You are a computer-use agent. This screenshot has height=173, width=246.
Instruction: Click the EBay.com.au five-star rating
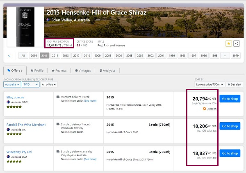coord(14,107)
